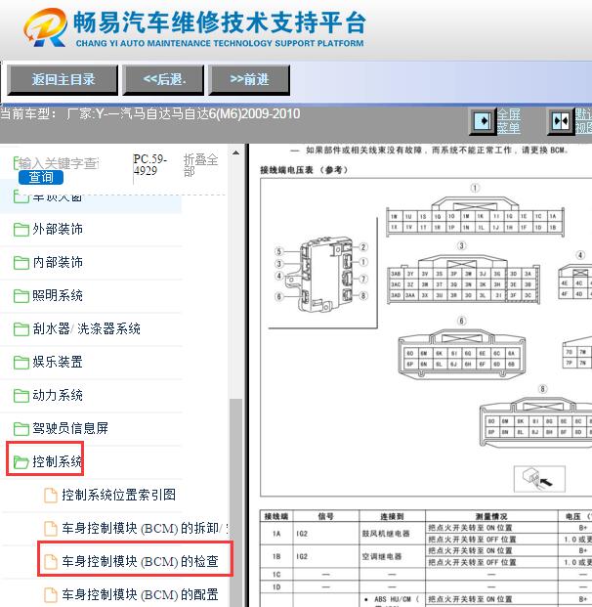Image resolution: width=592 pixels, height=607 pixels.
Task: Click the 查询 search button
Action: tap(41, 177)
